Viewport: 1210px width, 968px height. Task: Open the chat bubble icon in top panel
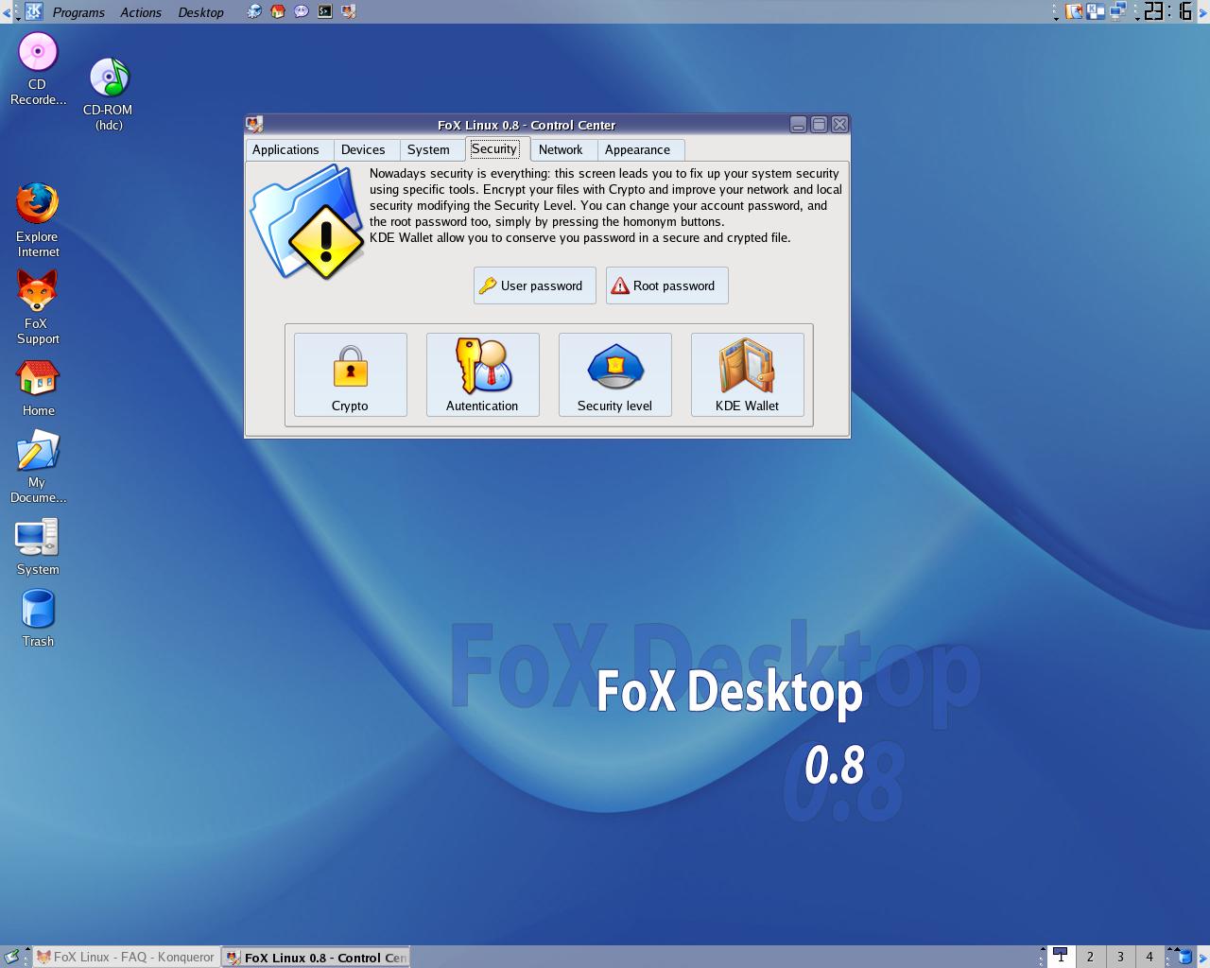click(302, 11)
